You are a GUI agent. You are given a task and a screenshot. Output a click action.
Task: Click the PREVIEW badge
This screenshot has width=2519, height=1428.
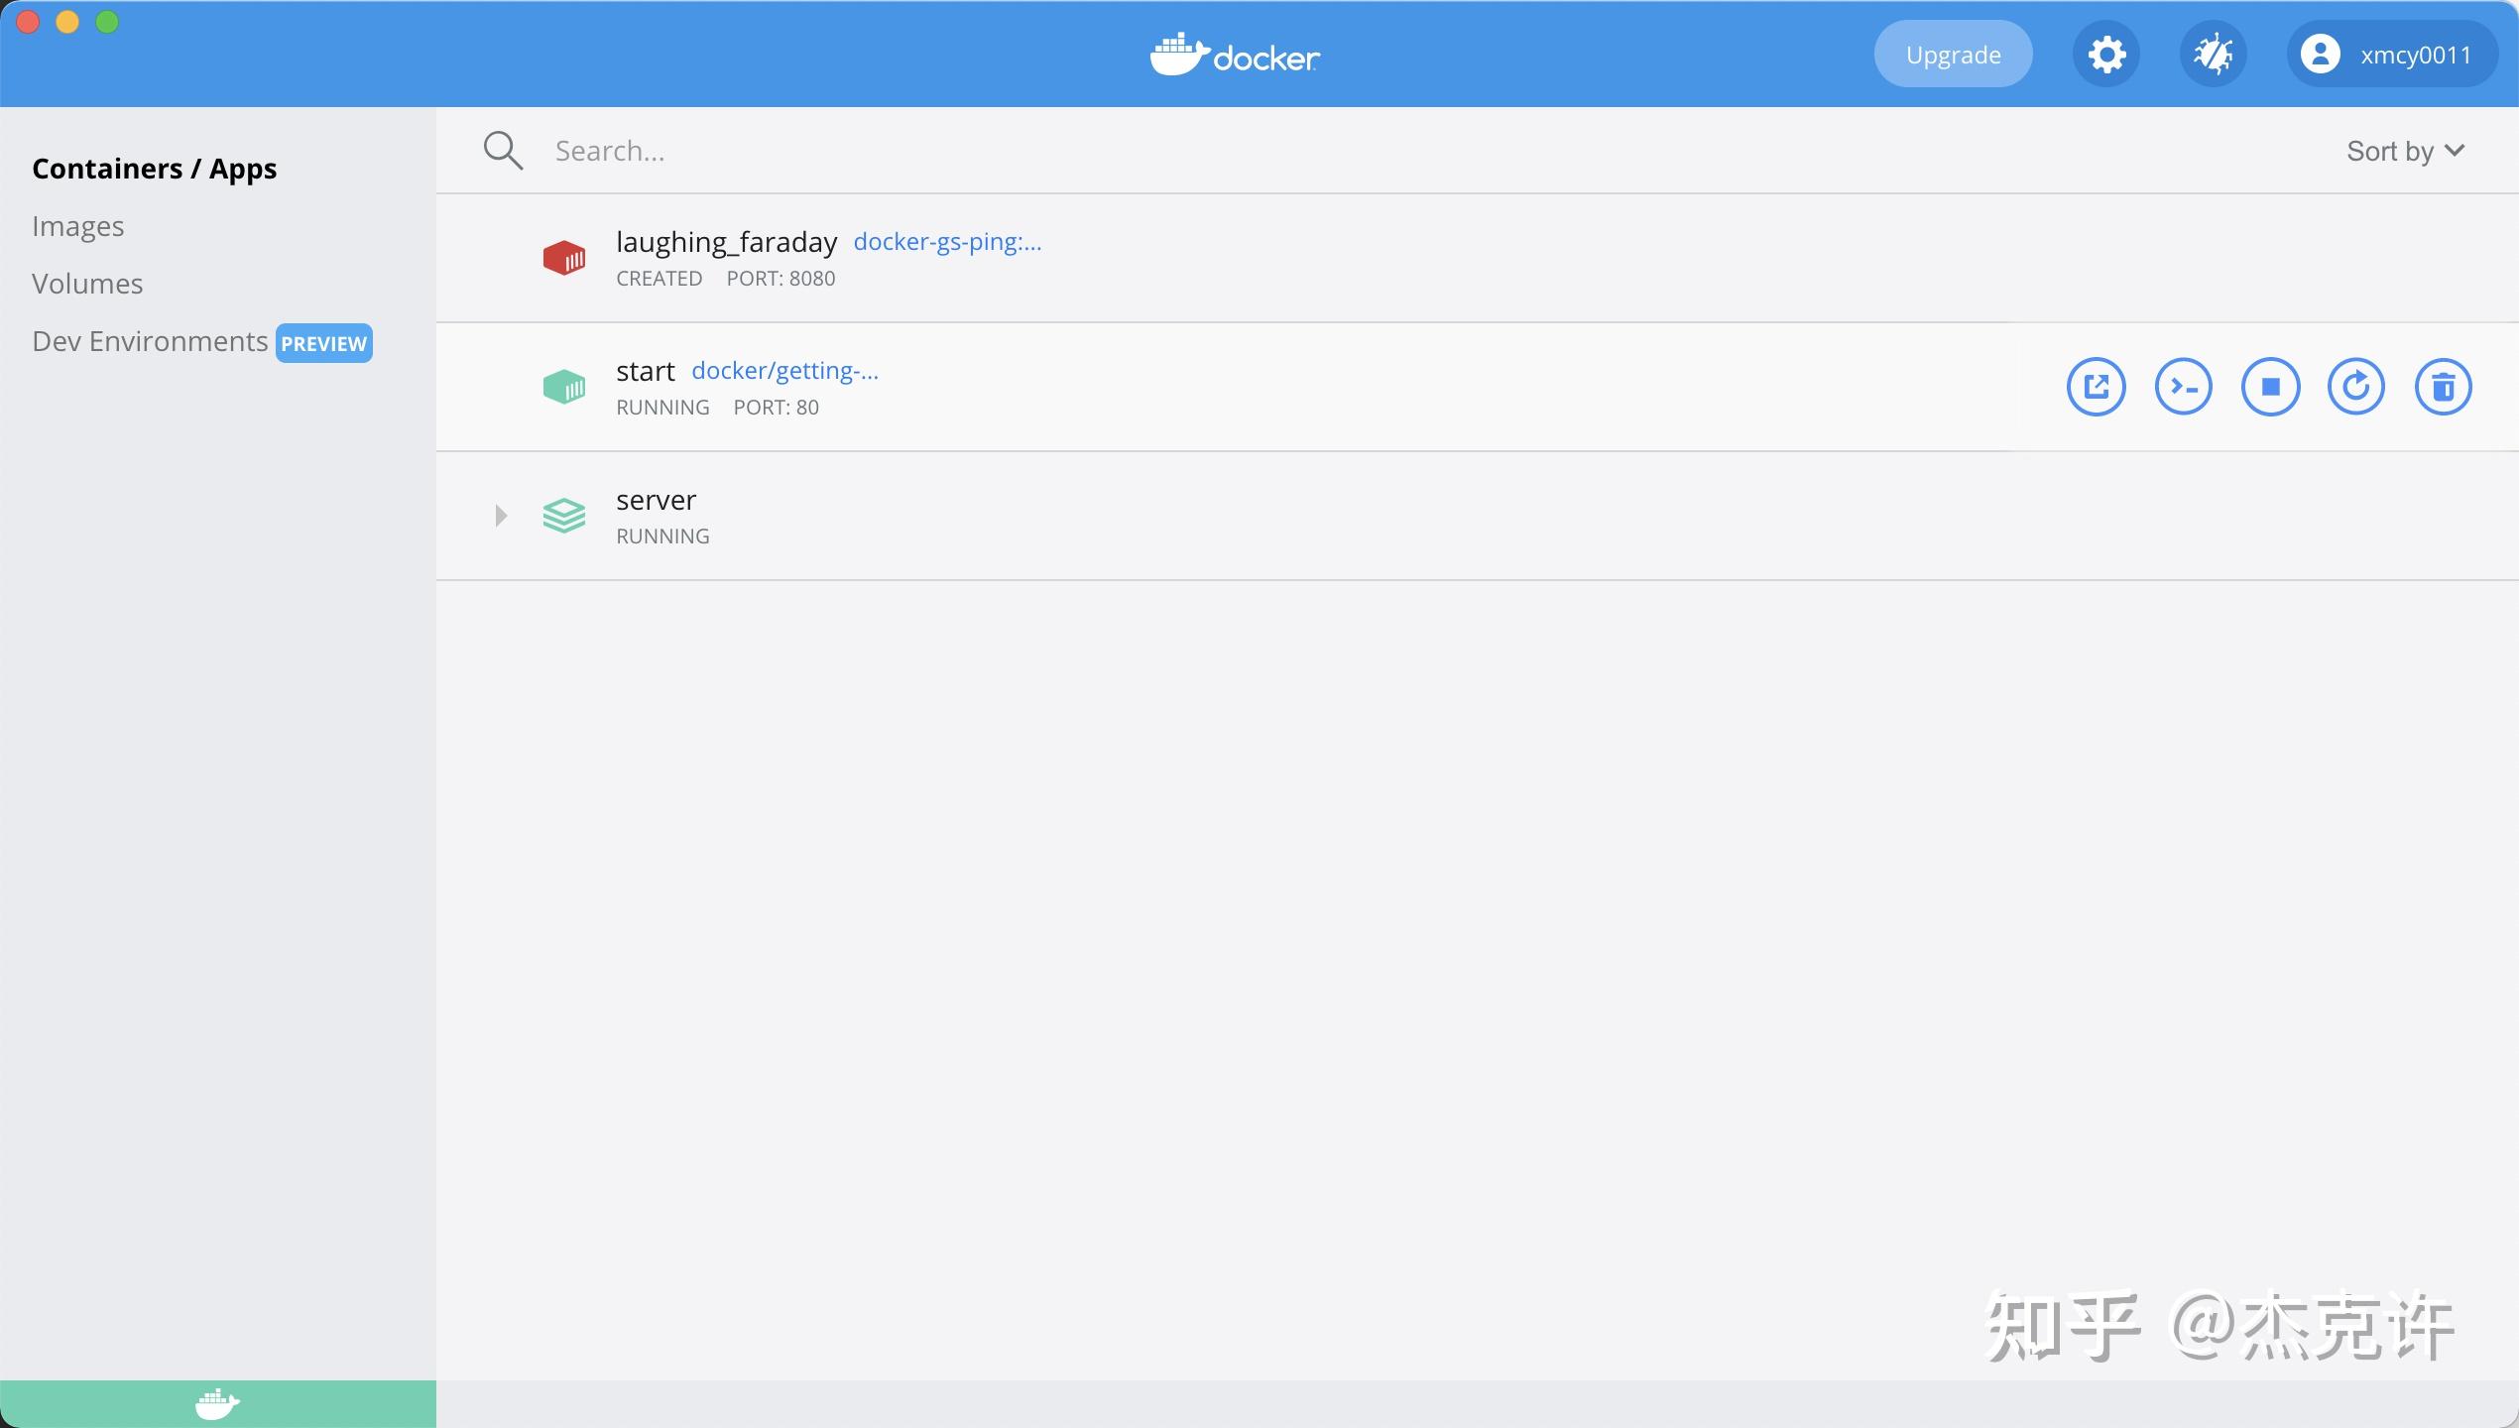coord(323,344)
